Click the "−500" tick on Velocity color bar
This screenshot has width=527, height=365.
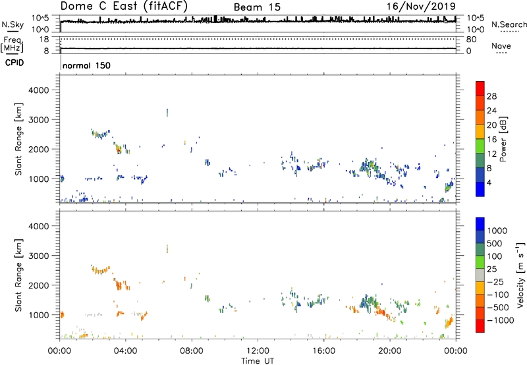pyautogui.click(x=498, y=307)
